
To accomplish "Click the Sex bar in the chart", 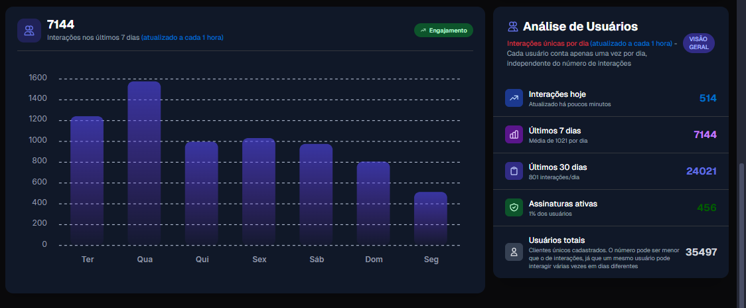I will pos(259,191).
